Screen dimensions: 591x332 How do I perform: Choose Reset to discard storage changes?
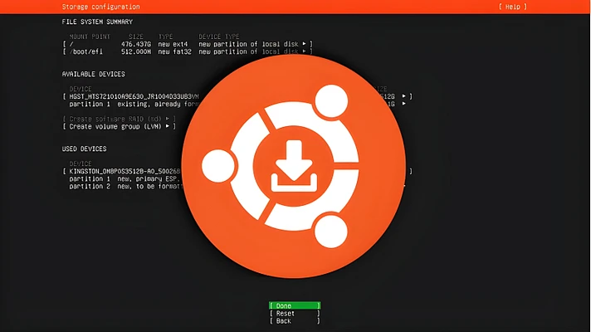coord(295,313)
